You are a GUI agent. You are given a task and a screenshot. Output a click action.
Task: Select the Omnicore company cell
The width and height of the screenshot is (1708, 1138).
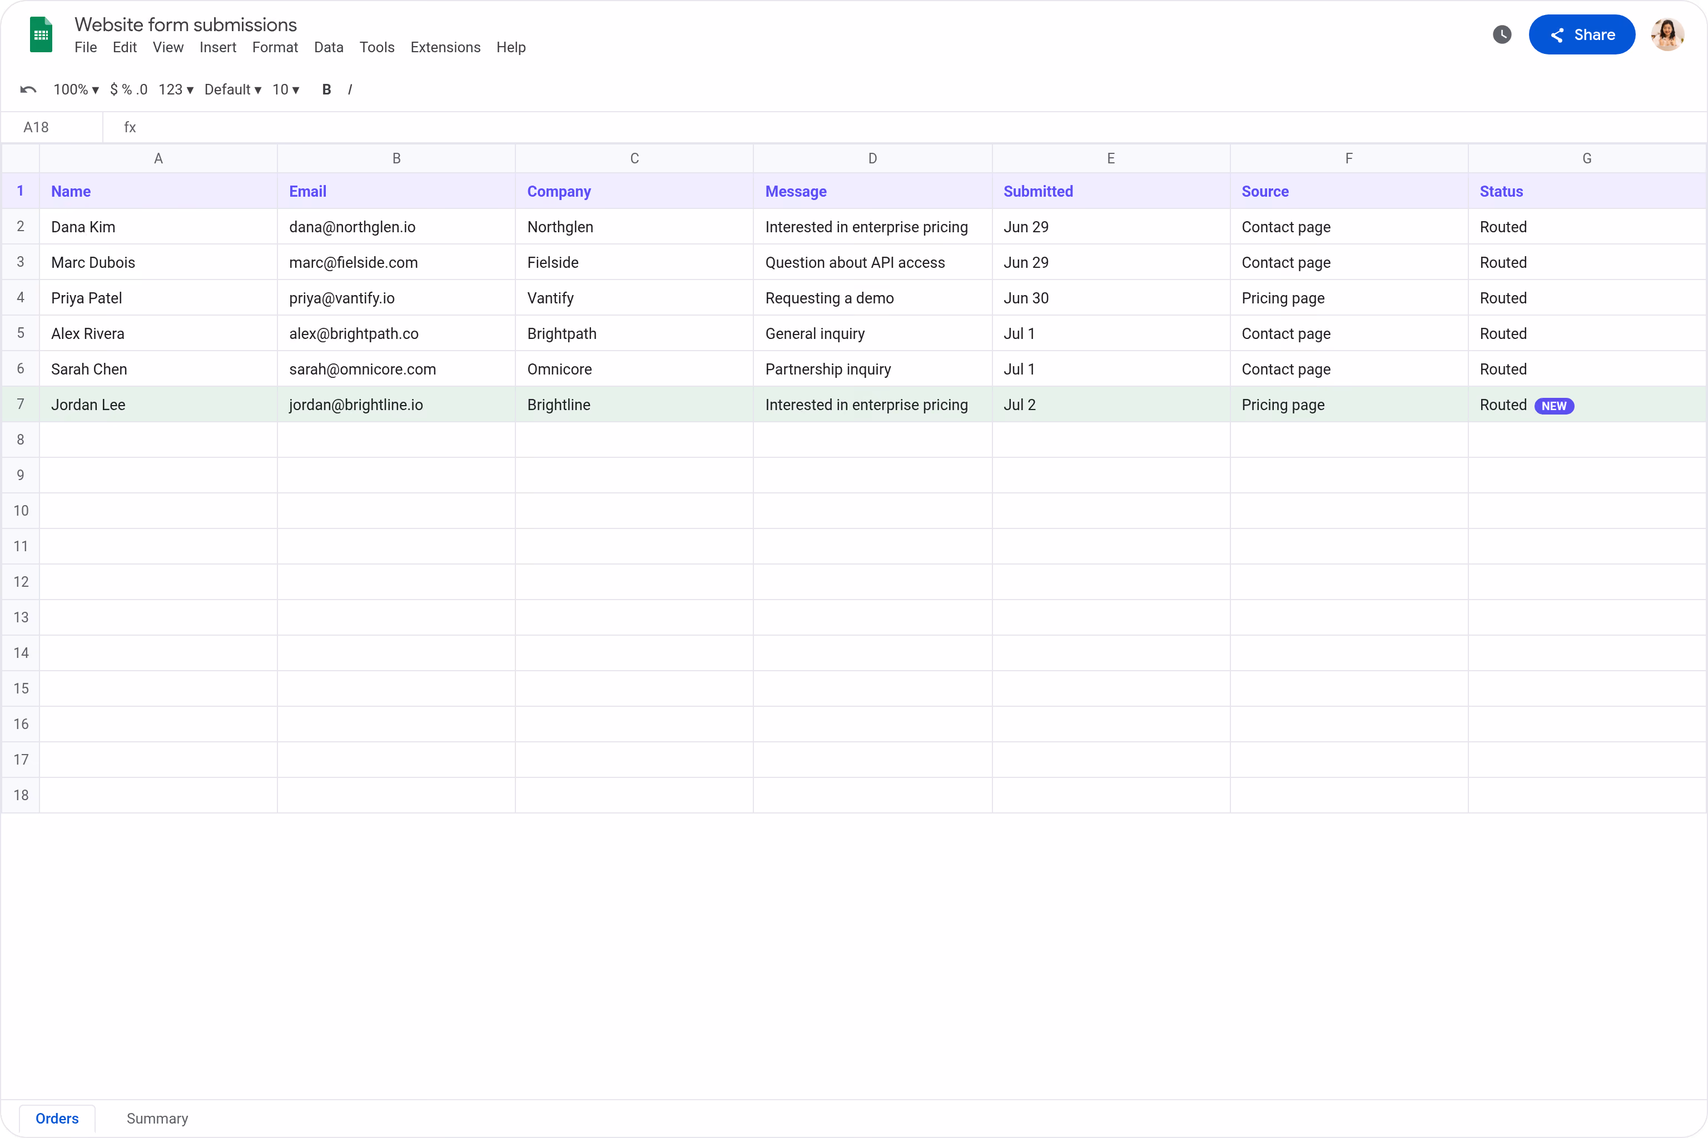coord(635,369)
